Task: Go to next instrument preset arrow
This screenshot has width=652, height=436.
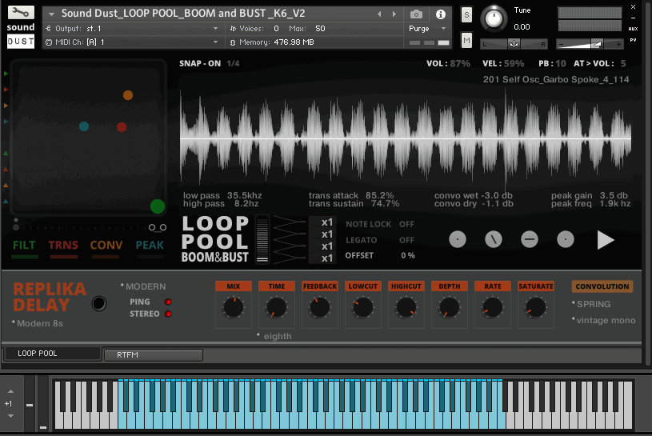Action: (x=394, y=14)
